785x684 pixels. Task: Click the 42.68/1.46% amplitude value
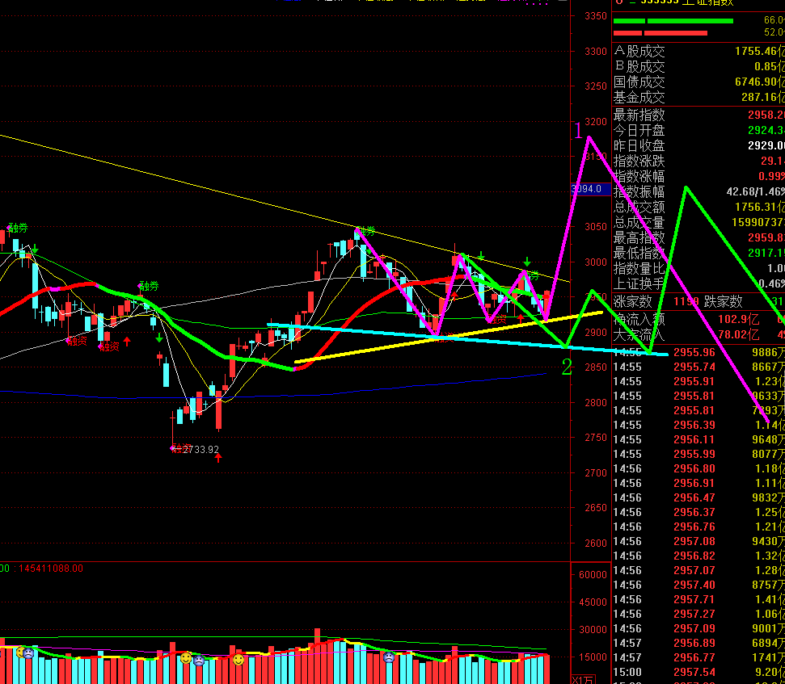point(755,191)
